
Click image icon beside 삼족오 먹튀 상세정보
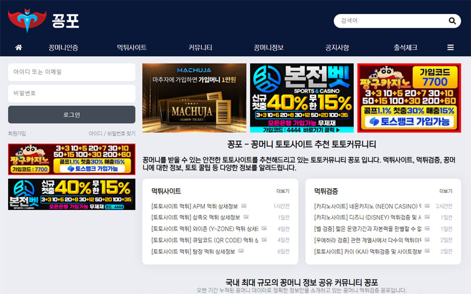click(246, 217)
